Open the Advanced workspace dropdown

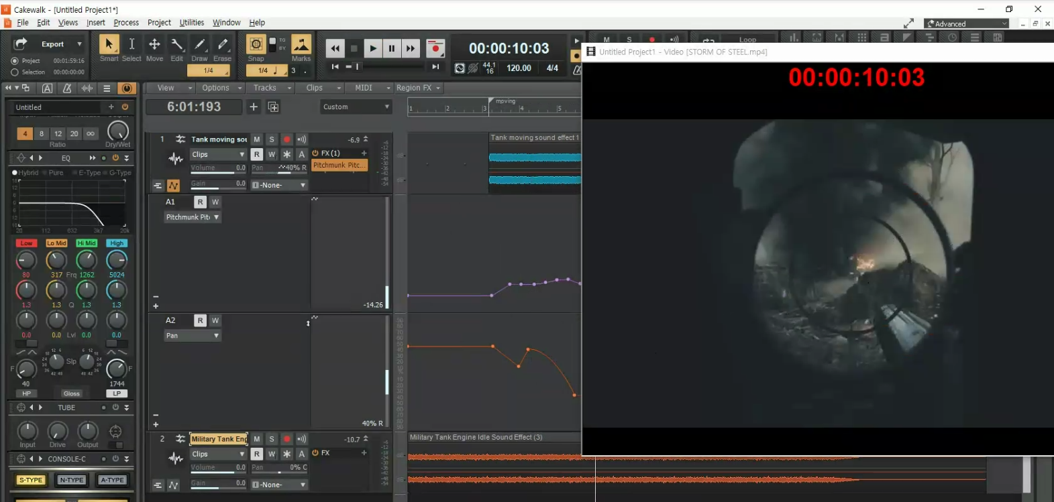point(967,23)
